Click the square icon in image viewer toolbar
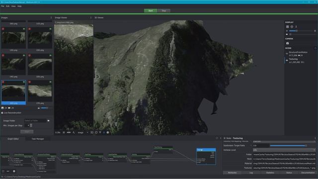Screen dimensions: 318x179 (x=96, y=133)
